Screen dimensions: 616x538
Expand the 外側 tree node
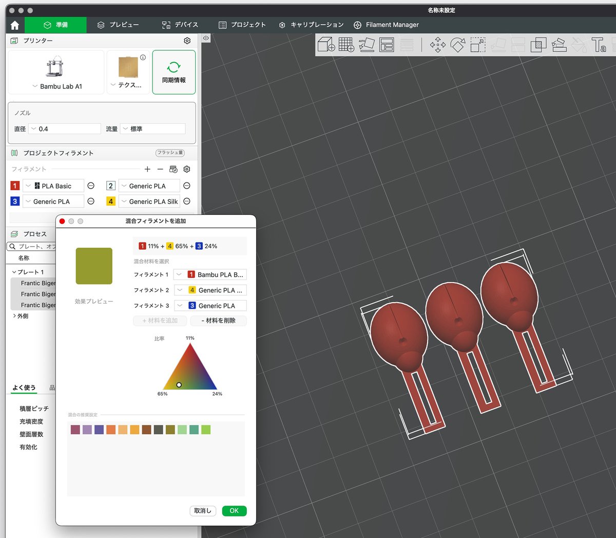click(x=14, y=316)
